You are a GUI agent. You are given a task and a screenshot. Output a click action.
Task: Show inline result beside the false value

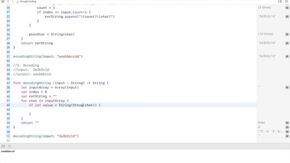[x=287, y=123]
